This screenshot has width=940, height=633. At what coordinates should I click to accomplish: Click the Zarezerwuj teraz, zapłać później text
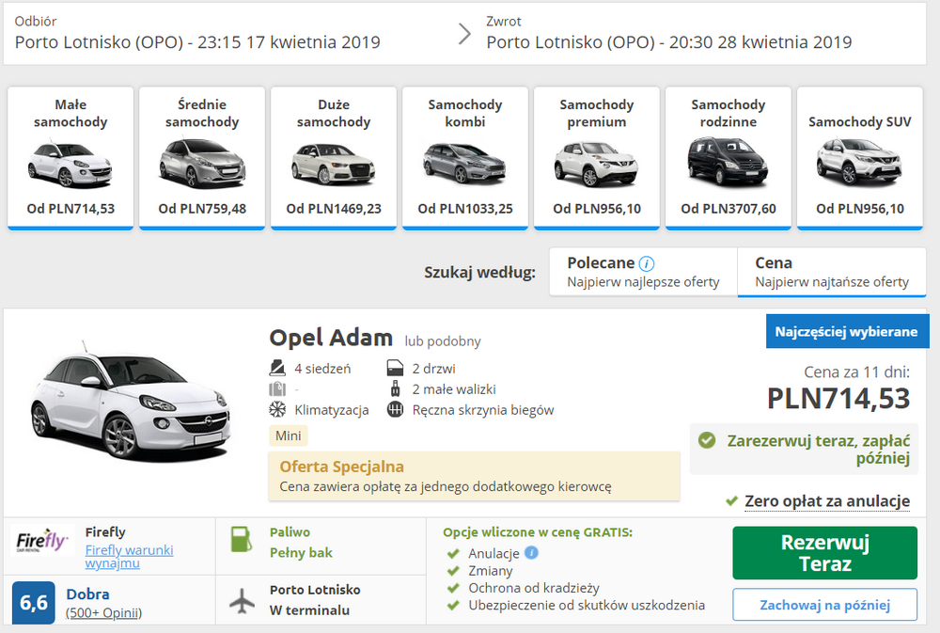819,450
